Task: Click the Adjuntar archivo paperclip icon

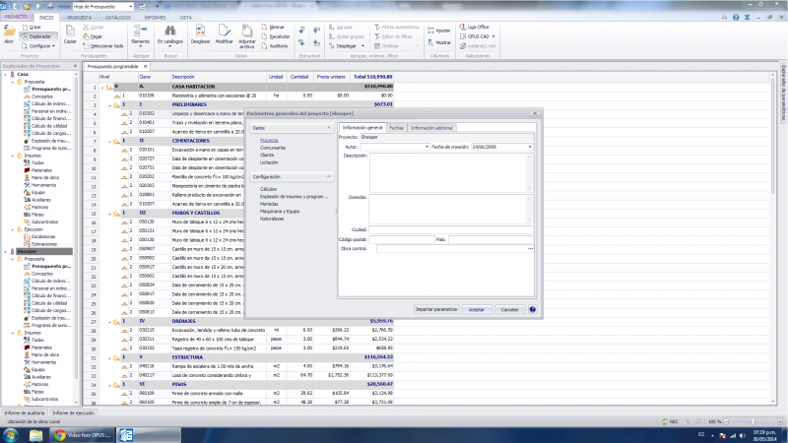Action: pos(247,32)
